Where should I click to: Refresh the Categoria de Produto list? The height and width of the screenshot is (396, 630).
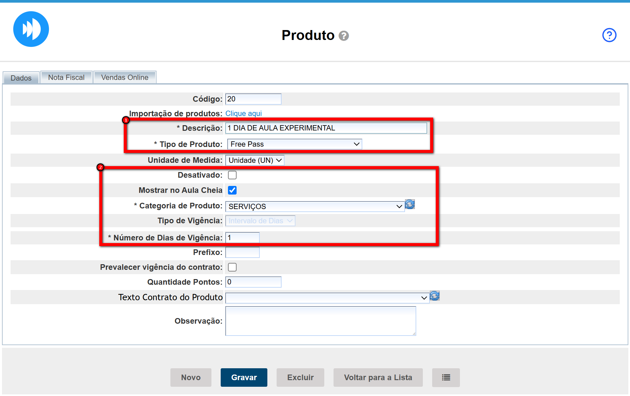point(410,204)
